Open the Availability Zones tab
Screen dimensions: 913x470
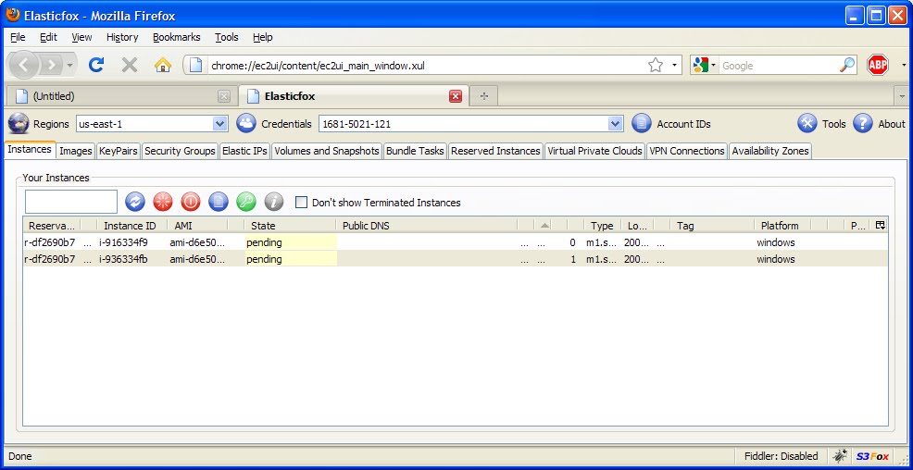point(770,151)
